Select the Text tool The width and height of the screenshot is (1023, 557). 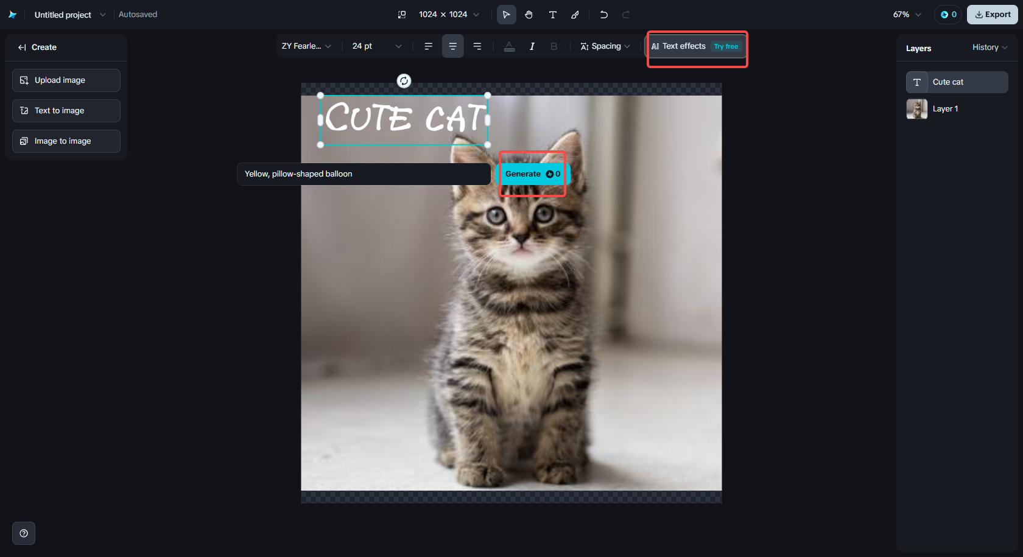click(x=552, y=15)
